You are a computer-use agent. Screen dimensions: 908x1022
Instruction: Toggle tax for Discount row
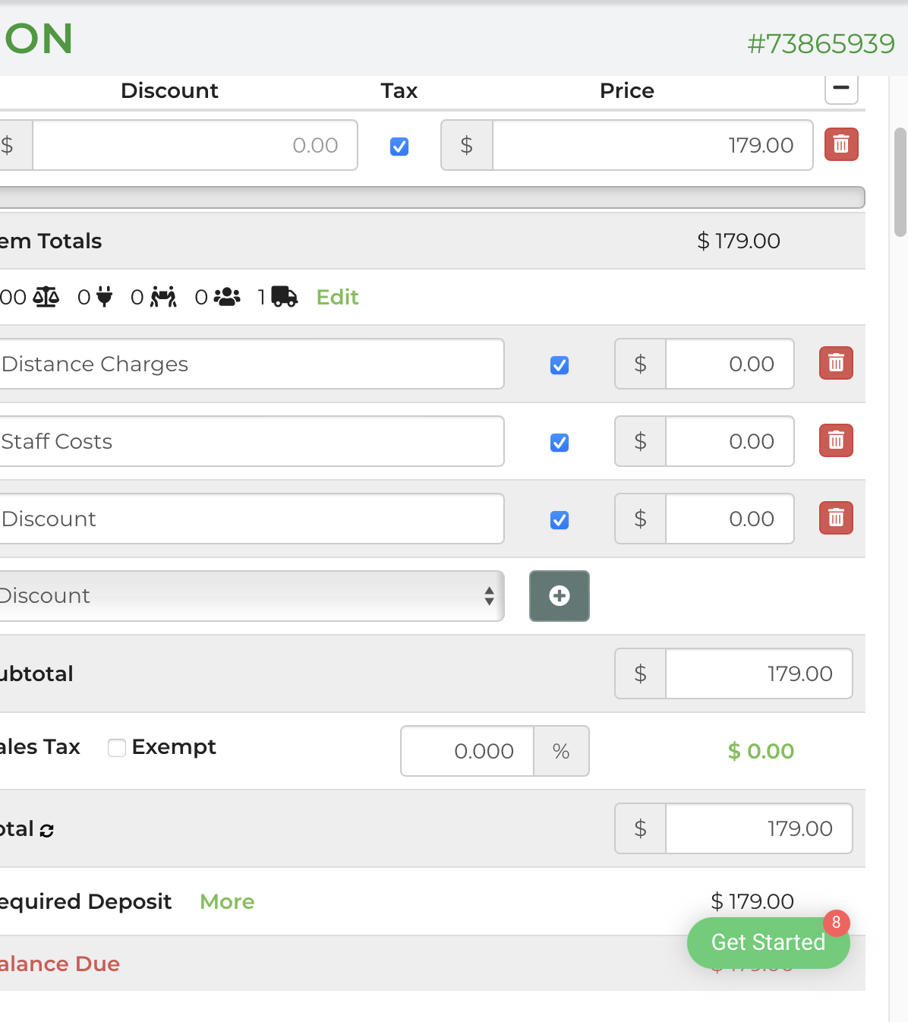coord(560,520)
